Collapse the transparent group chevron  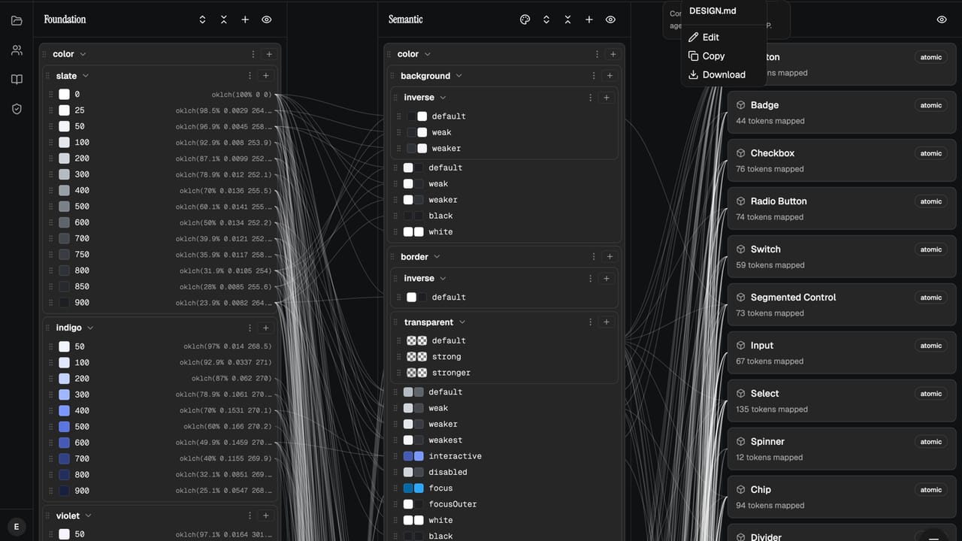click(x=461, y=322)
